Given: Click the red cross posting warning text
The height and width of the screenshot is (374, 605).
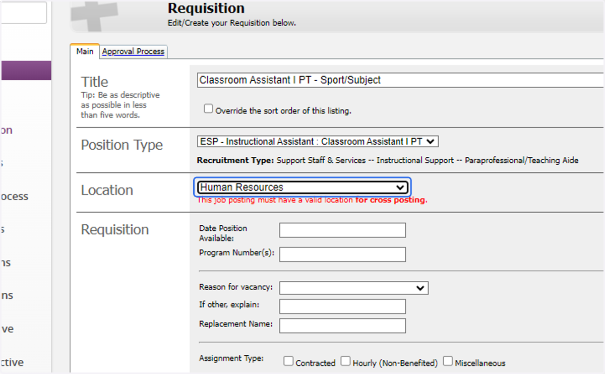Looking at the screenshot, I should point(312,200).
